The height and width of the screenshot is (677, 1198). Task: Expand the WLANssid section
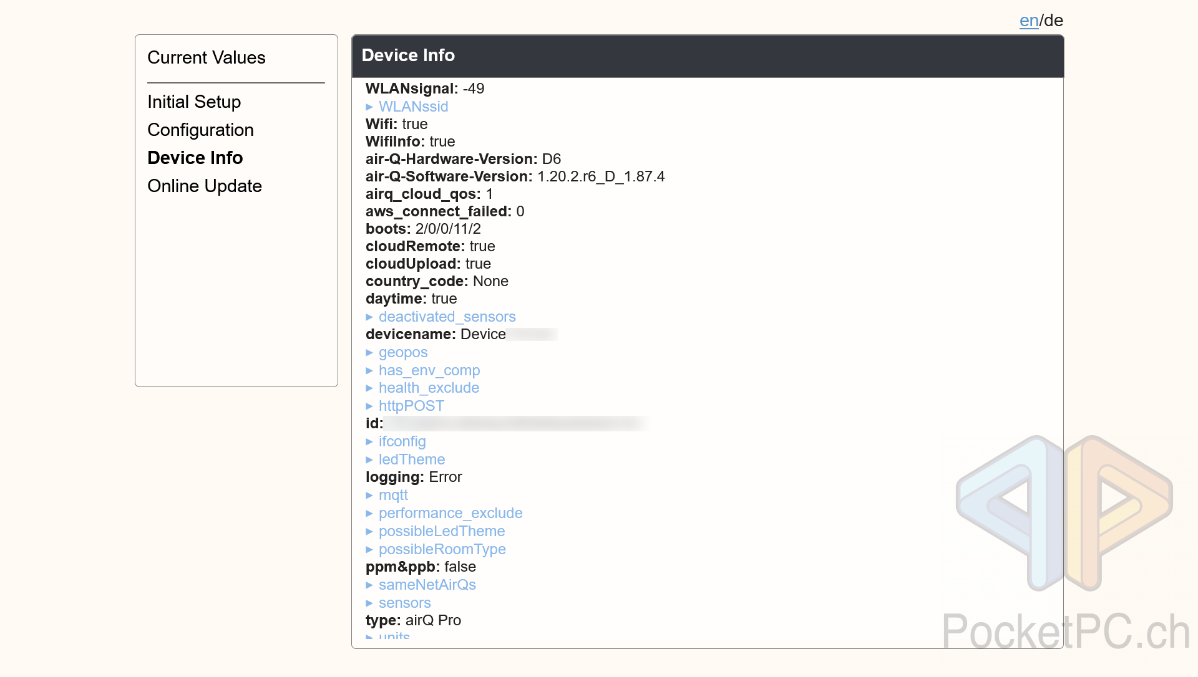407,107
